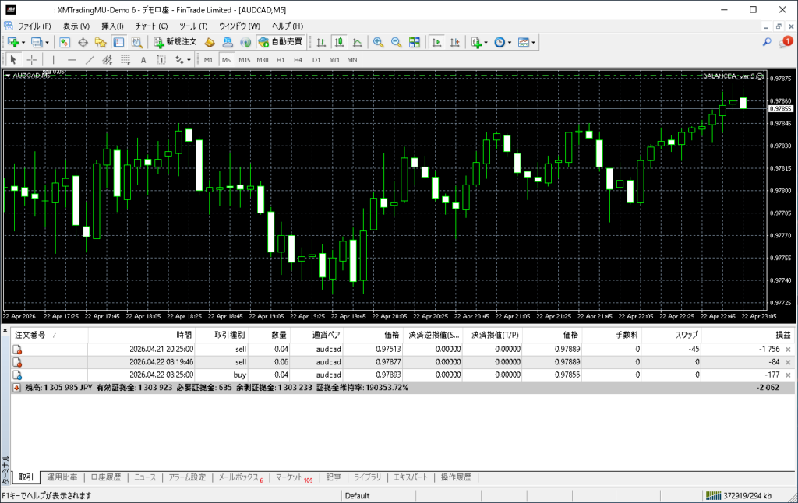798x503 pixels.
Task: Toggle the M15 timeframe button
Action: pyautogui.click(x=244, y=59)
